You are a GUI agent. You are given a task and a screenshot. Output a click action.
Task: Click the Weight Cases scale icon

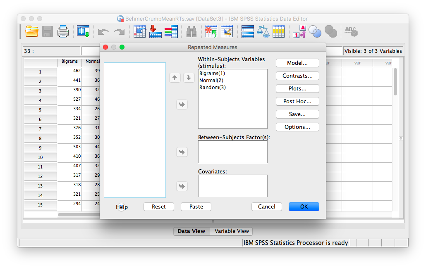pyautogui.click(x=263, y=31)
